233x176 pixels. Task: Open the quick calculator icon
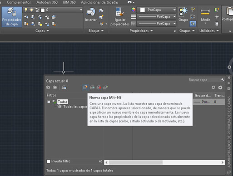(217, 24)
